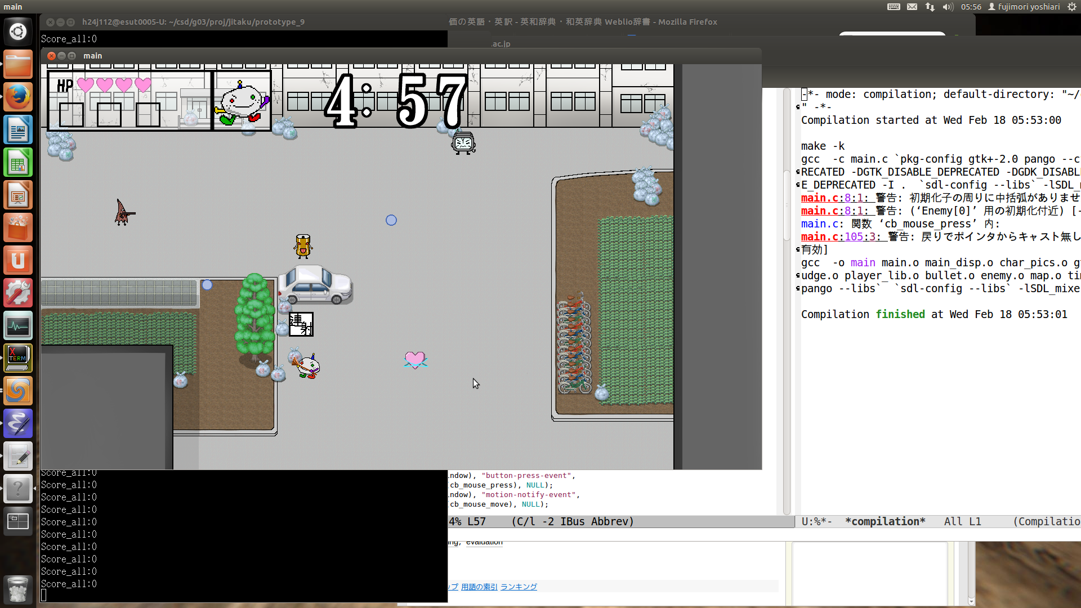The height and width of the screenshot is (608, 1081).
Task: Focus the terminal window title bar
Action: pyautogui.click(x=193, y=22)
